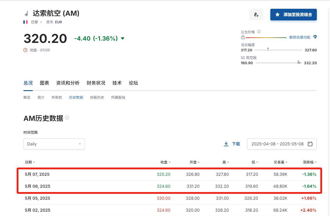Select the 总况 tab
Viewport: 330px width, 216px height.
click(28, 83)
